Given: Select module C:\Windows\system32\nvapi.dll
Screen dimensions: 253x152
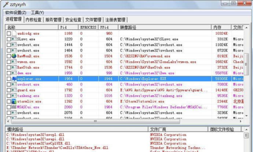Looking at the screenshot, I should coord(35,139).
